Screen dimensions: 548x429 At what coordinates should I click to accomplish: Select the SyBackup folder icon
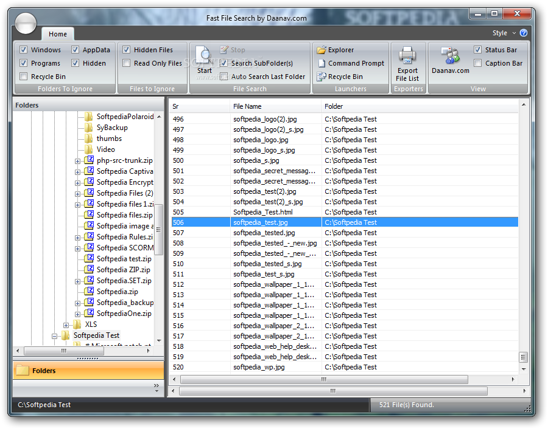tap(89, 128)
